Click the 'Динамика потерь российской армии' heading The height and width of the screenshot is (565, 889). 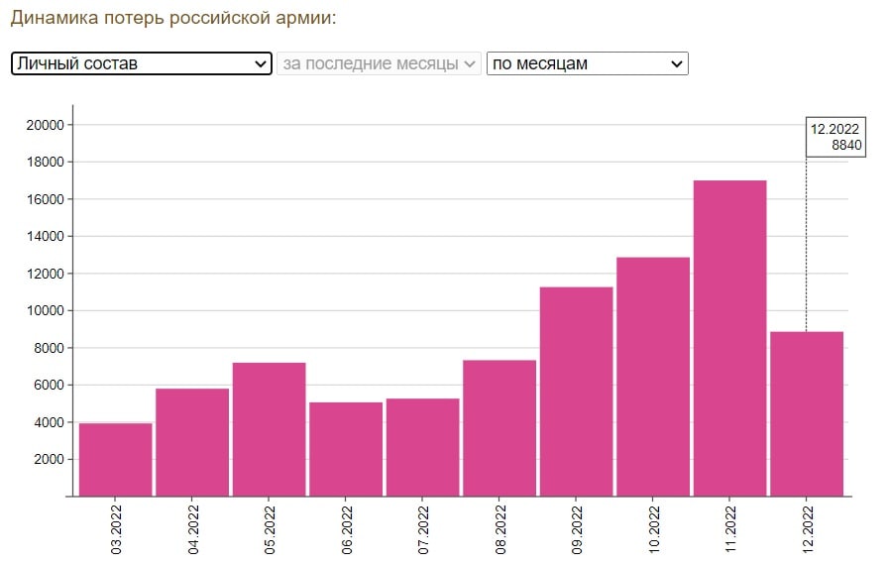point(172,18)
